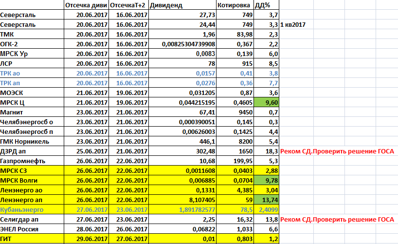
Task: Select the 'Селигдар ап' name cell
Action: coord(32,219)
